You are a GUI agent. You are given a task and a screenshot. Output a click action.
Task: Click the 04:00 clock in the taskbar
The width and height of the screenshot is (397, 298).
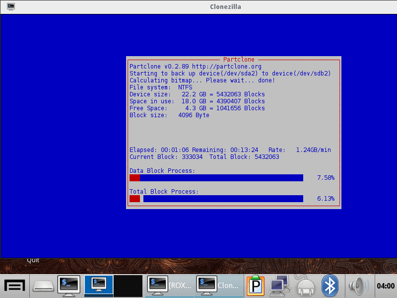(x=386, y=286)
